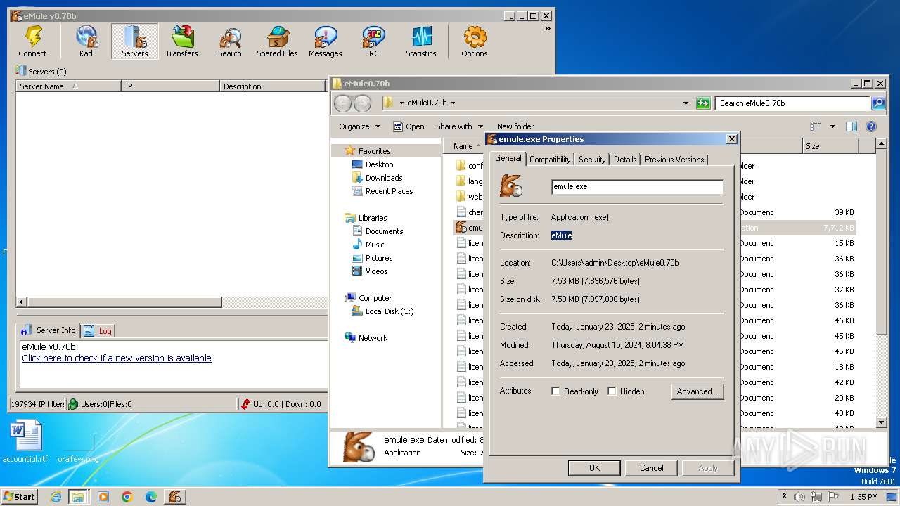This screenshot has width=900, height=506.
Task: Select Desktop in Favorites
Action: click(x=379, y=164)
